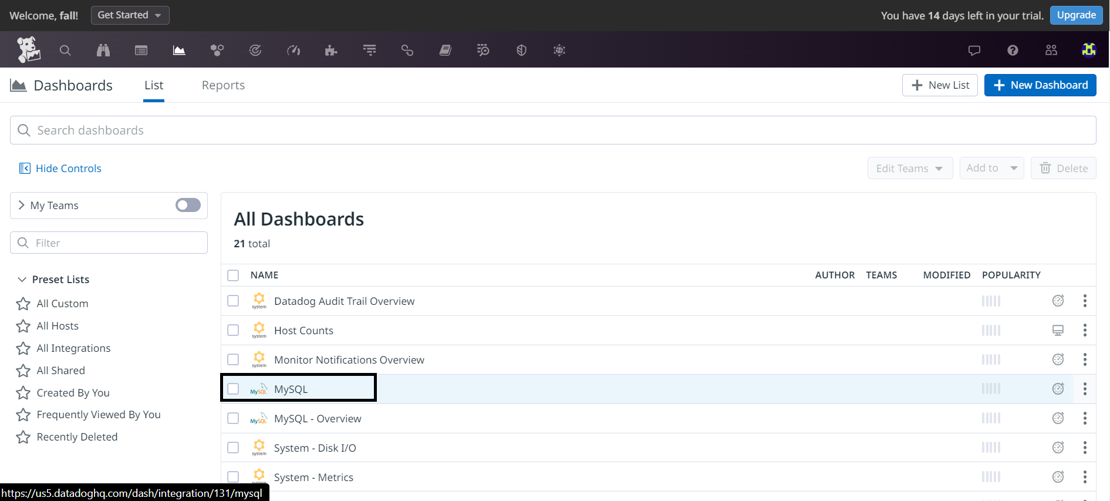Open the chat support bubble icon

coord(974,51)
